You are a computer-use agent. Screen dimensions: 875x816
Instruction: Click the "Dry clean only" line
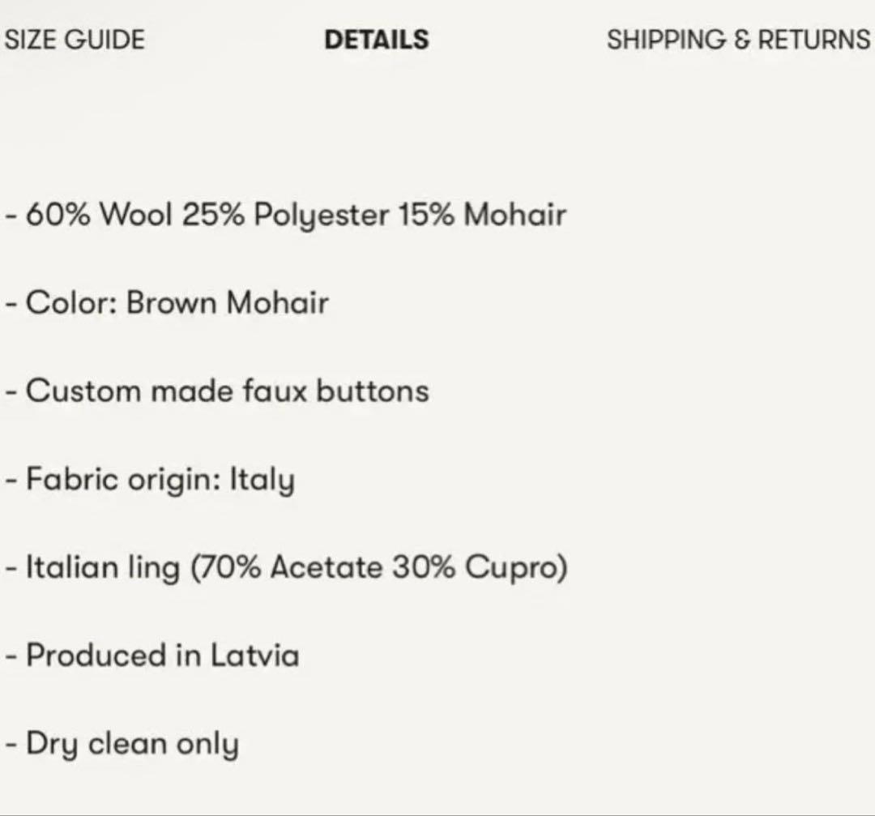pos(132,744)
